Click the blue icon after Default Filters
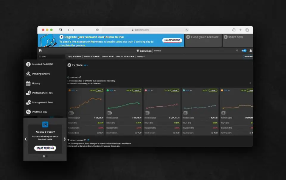This screenshot has height=180, width=286. [x=88, y=140]
